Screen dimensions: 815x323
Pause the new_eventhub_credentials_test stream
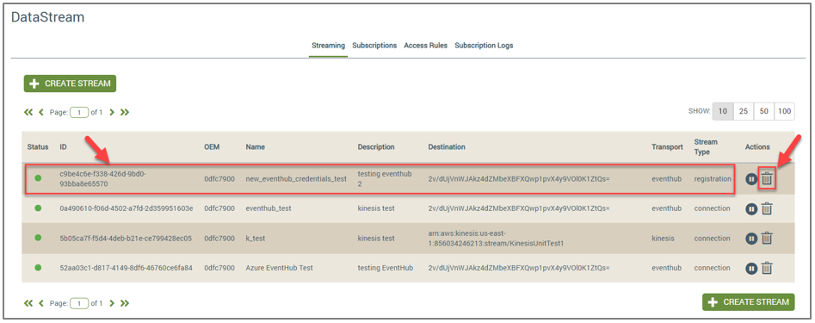tap(751, 179)
